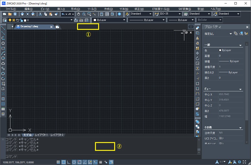The width and height of the screenshot is (251, 165).
Task: Open the ByLayer linetype dropdown
Action: pyautogui.click(x=164, y=20)
